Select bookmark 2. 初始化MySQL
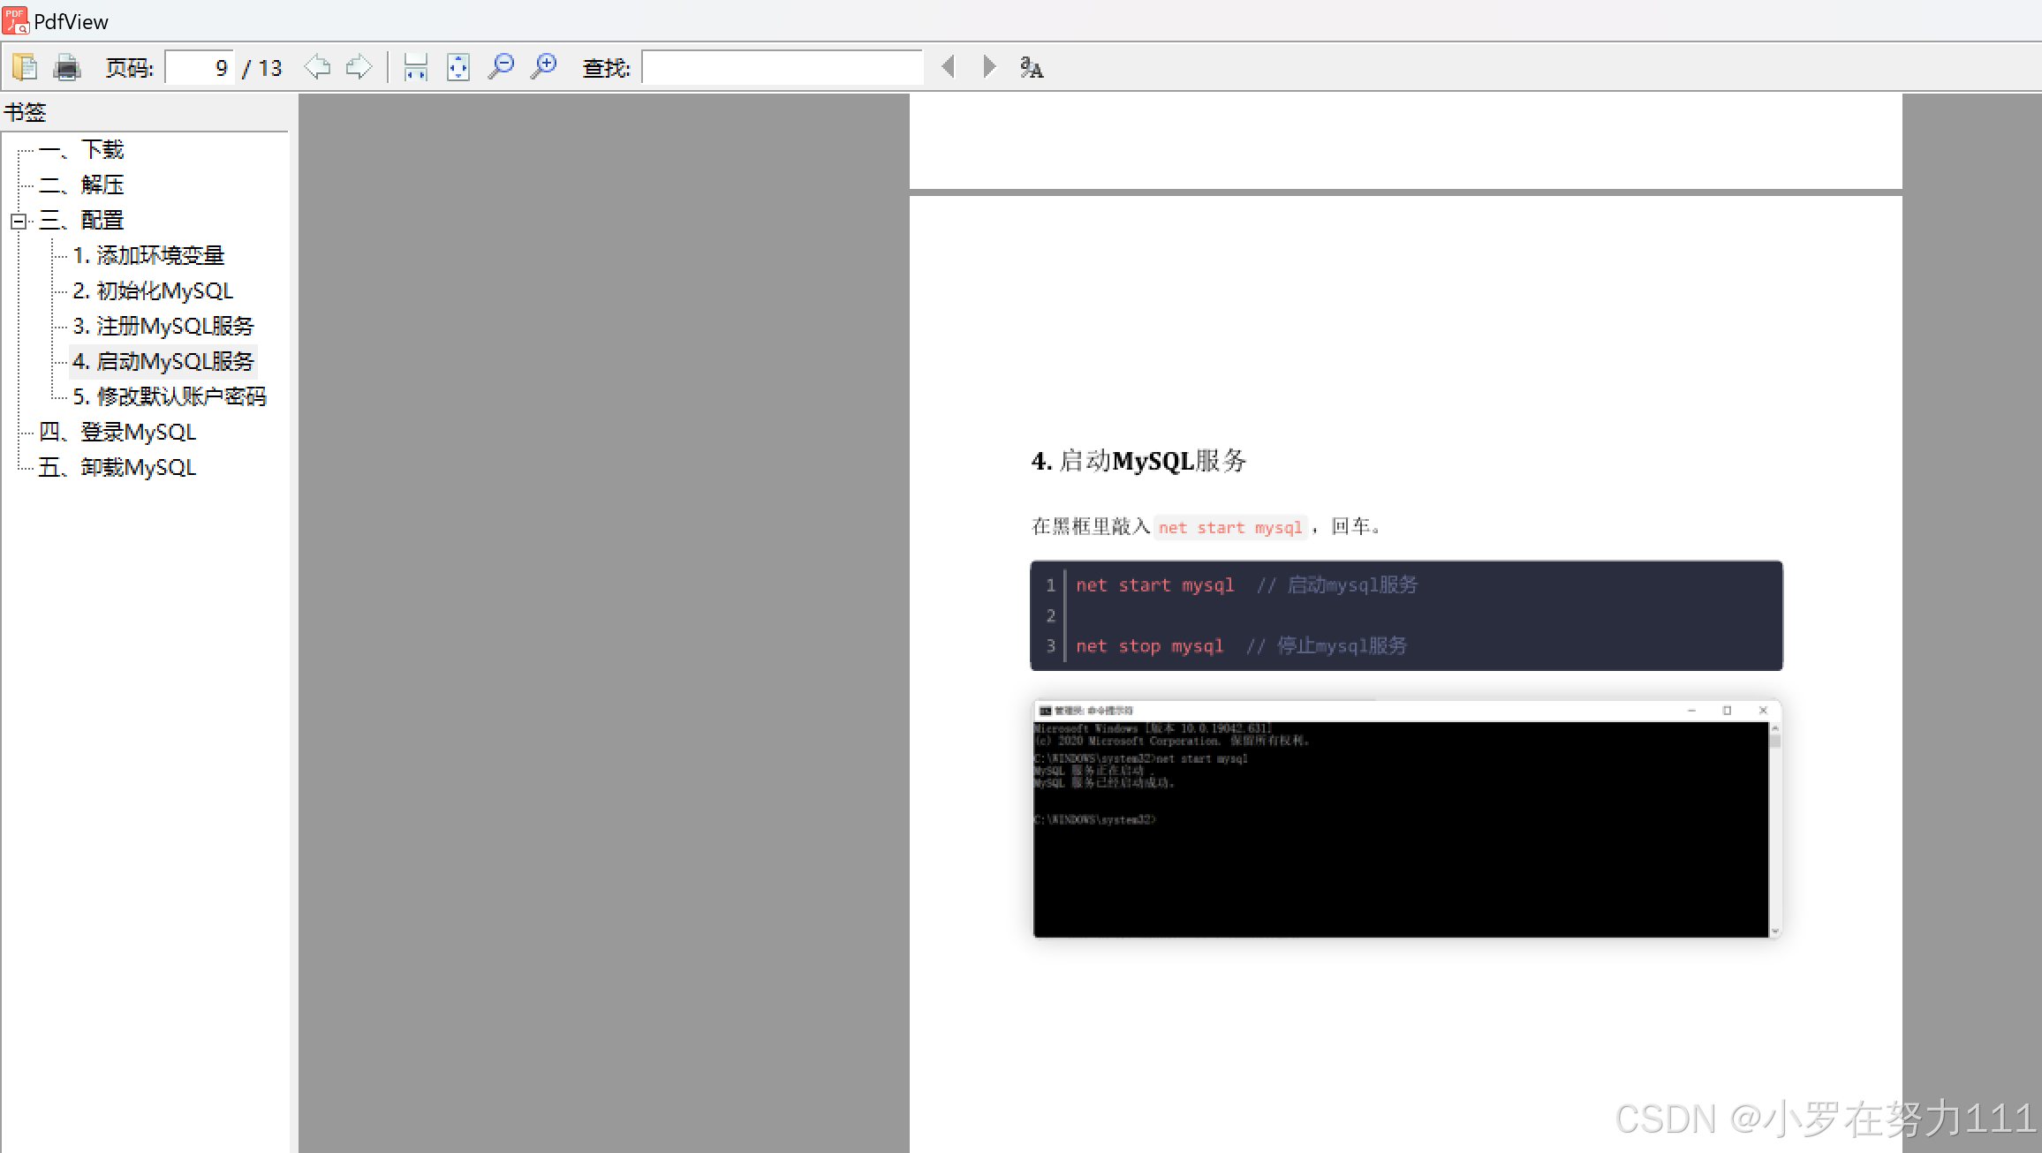The image size is (2042, 1153). 153,291
